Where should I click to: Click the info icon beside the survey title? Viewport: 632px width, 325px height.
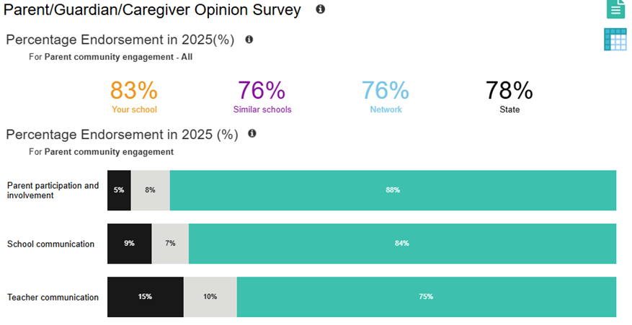click(320, 9)
